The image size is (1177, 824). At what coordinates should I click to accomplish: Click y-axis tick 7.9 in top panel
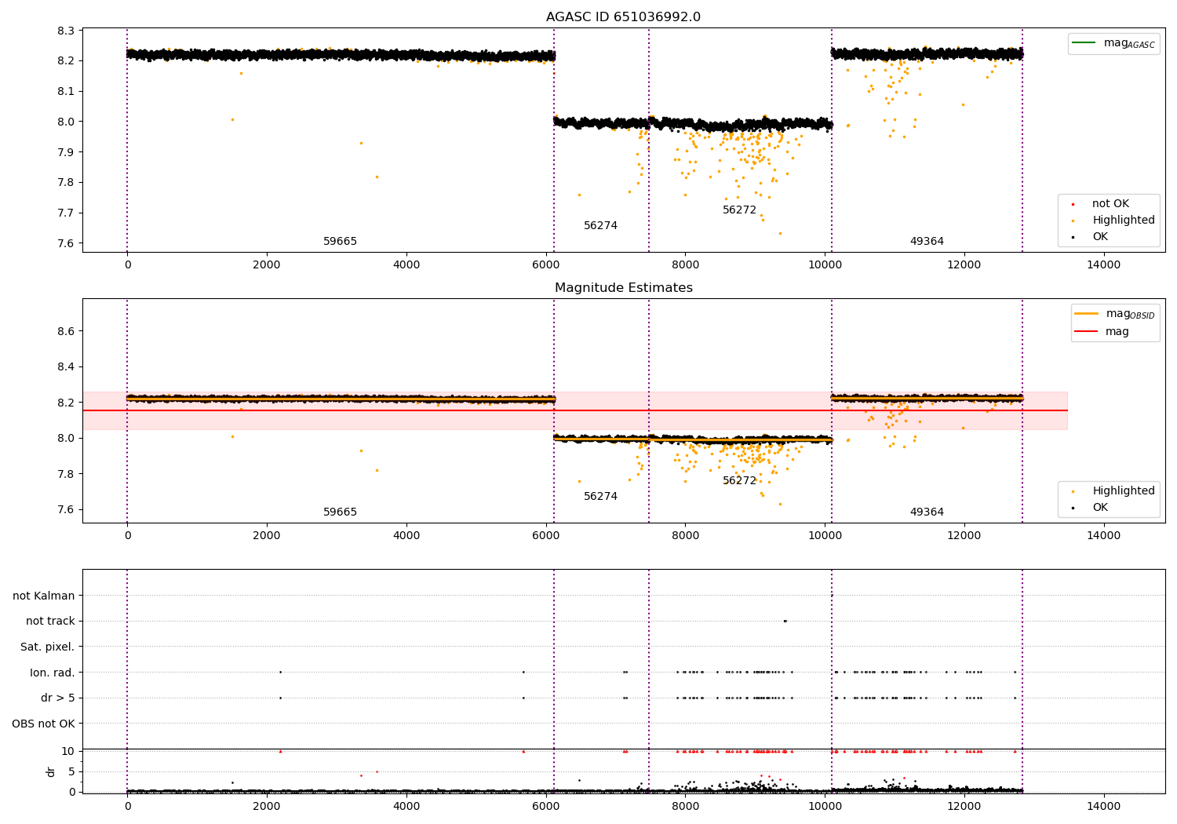tap(67, 152)
